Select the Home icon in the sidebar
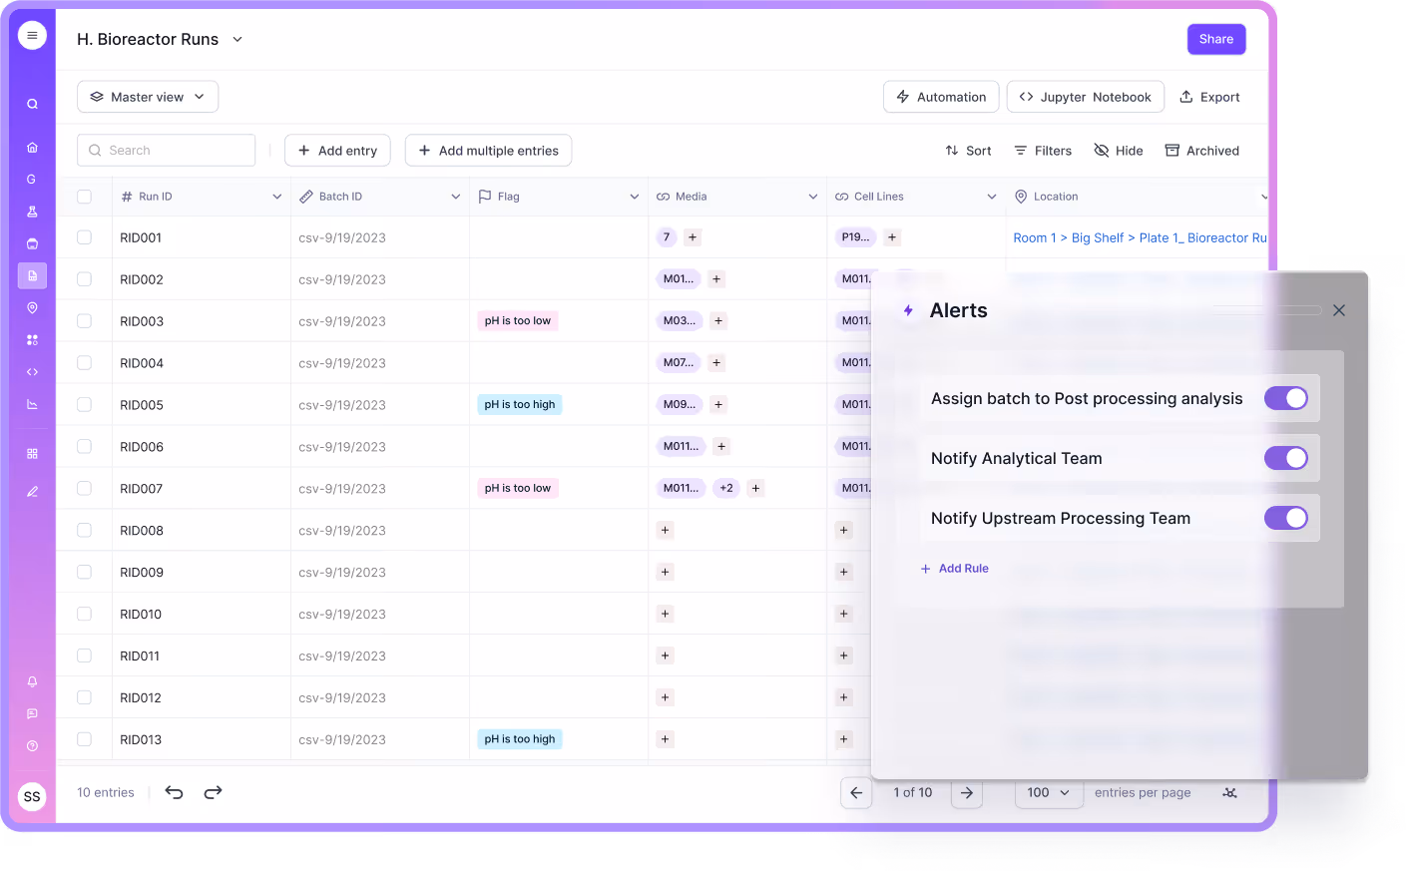This screenshot has width=1407, height=876. click(x=31, y=147)
